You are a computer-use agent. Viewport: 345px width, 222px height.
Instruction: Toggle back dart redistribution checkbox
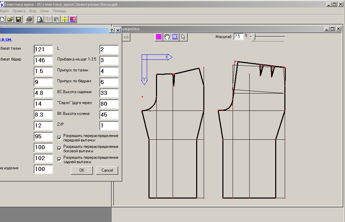click(x=59, y=159)
